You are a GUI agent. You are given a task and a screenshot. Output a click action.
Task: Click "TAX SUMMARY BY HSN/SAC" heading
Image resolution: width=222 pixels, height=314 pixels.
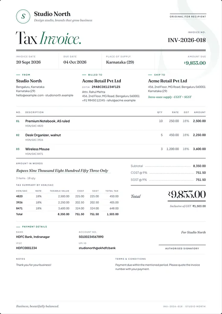point(35,185)
